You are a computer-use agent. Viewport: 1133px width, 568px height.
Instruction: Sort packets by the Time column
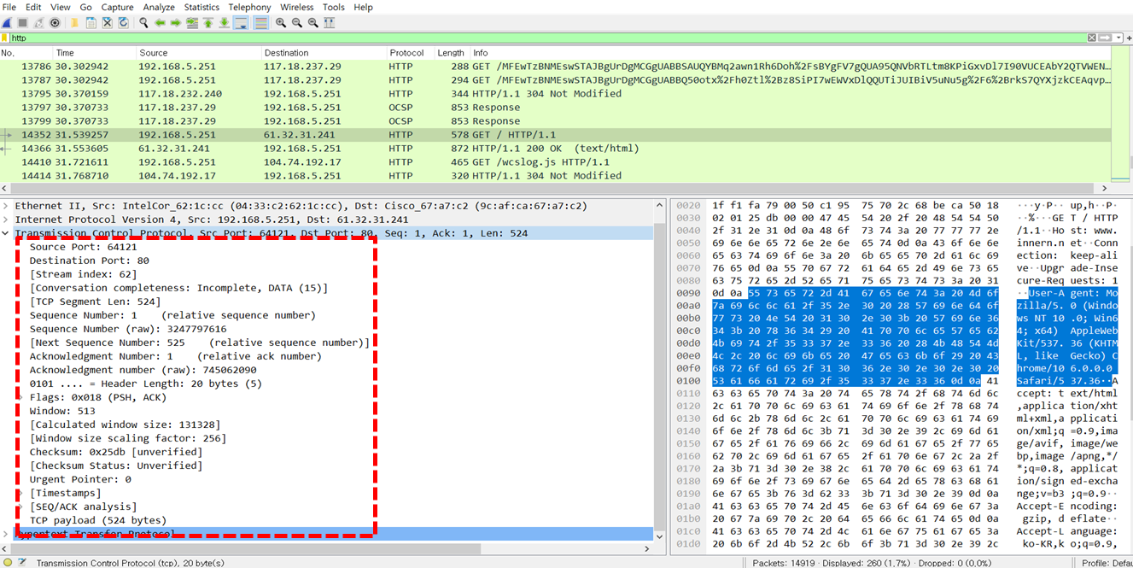[94, 53]
